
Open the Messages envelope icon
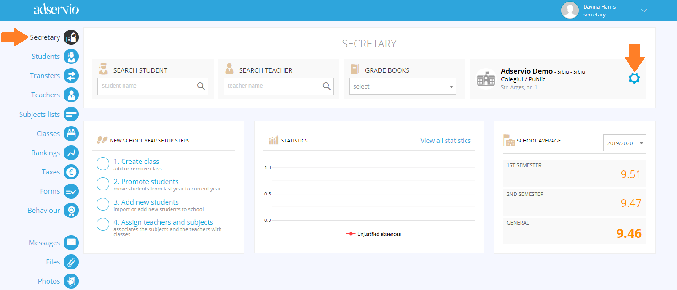(71, 243)
